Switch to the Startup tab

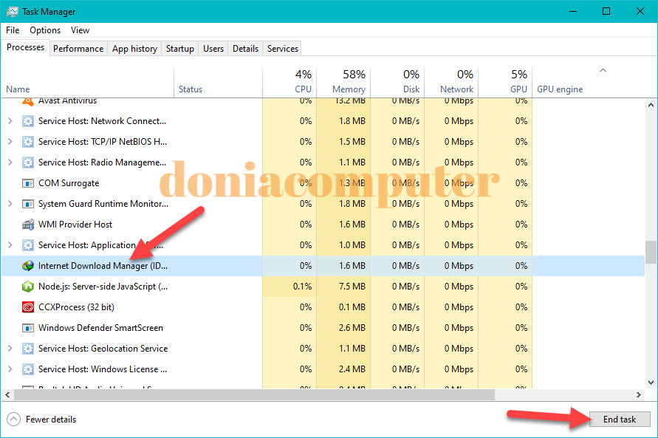tap(180, 49)
